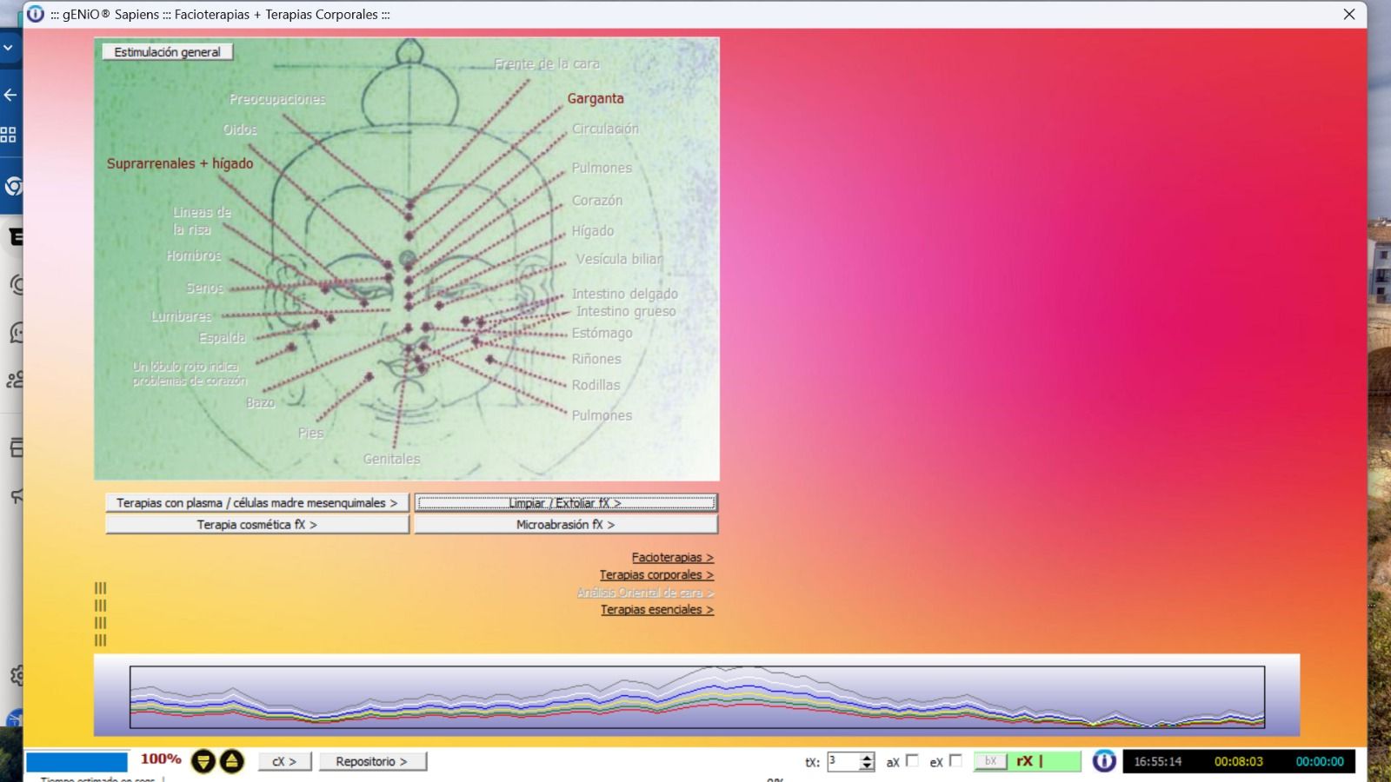Open the Terapias corporales > link
1391x782 pixels.
point(656,575)
